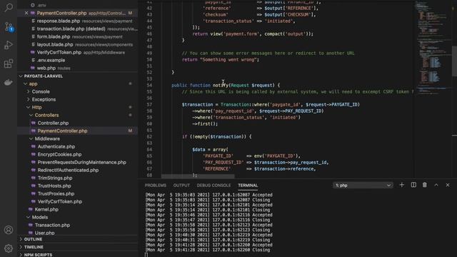Select response.blade.php in open editors

click(78, 21)
